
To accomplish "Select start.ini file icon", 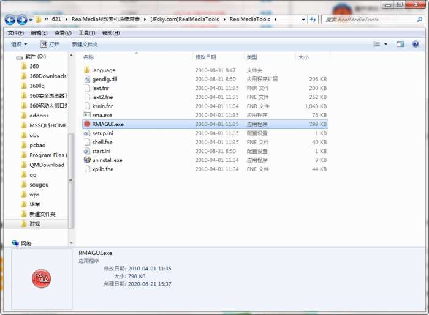I will click(x=87, y=151).
